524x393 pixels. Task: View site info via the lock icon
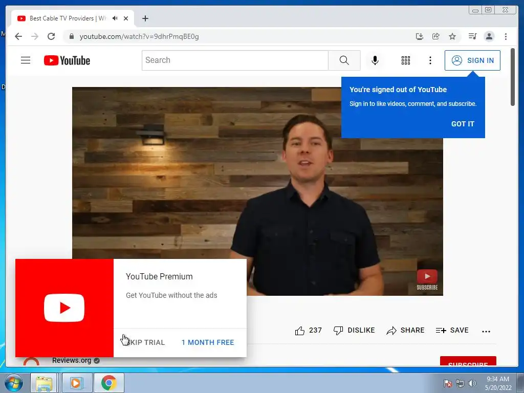71,36
